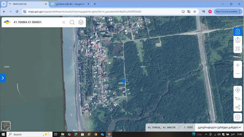The height and width of the screenshot is (137, 244).
Task: Reload the current page
Action: (x=17, y=11)
